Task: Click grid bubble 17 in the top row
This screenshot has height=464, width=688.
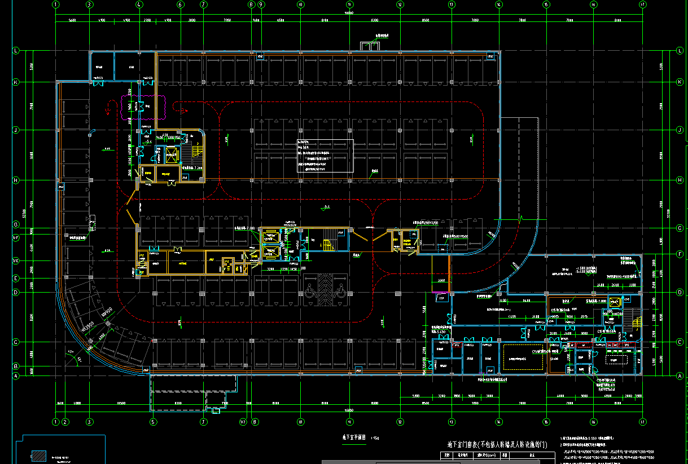Action: [642, 5]
